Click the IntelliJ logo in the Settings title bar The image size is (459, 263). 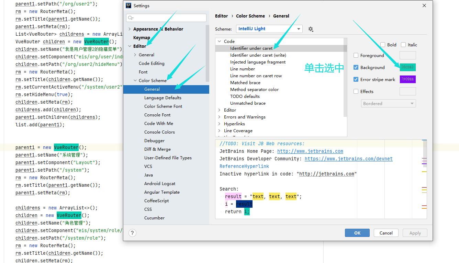pyautogui.click(x=128, y=5)
